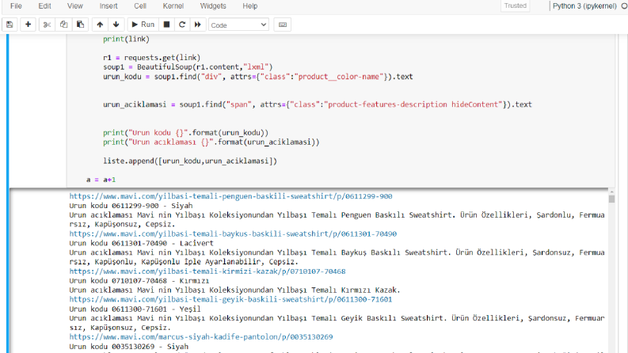
Task: Cut selected cells with the scissors icon
Action: point(47,25)
